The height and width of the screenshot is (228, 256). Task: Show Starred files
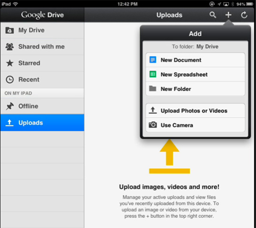(42, 63)
